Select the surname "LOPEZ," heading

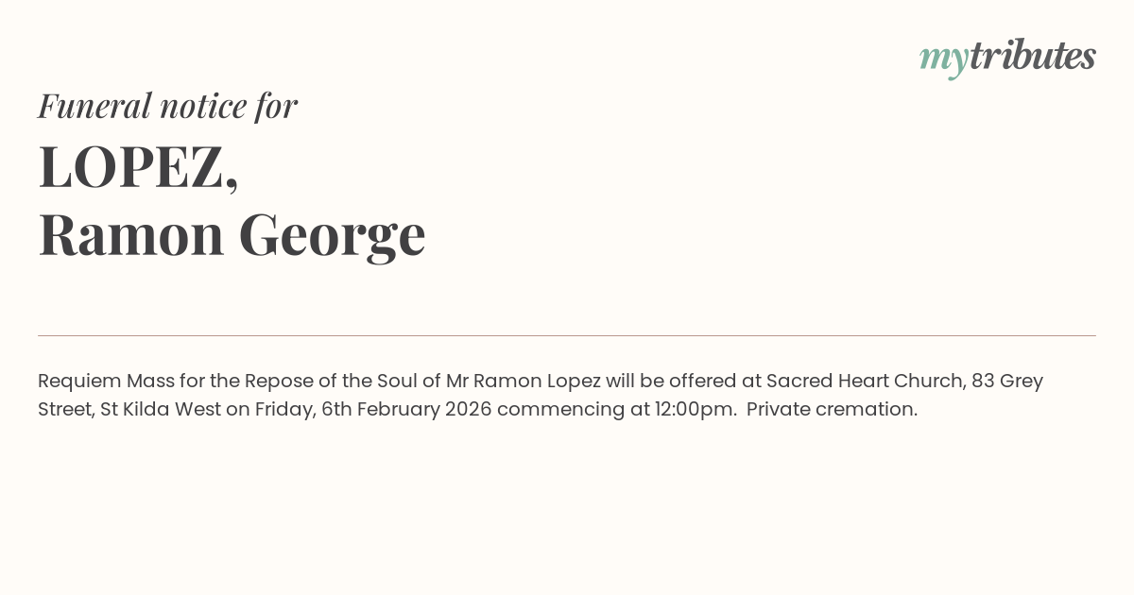pos(138,167)
